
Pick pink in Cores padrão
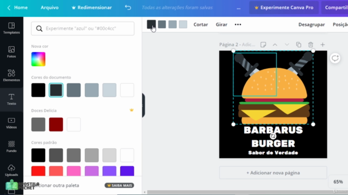pos(74,171)
